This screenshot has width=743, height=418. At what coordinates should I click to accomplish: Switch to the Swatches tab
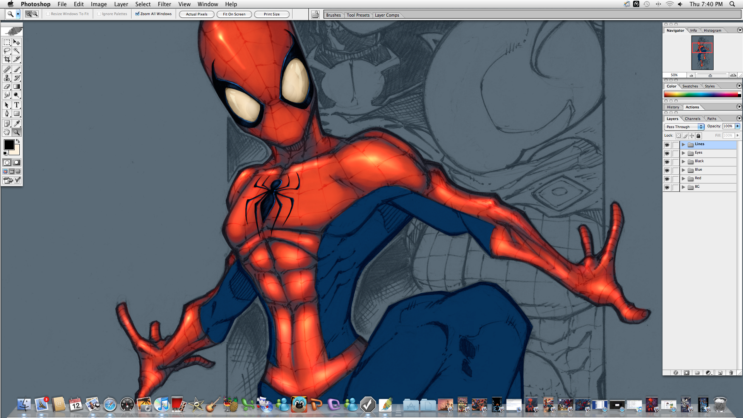tap(690, 86)
